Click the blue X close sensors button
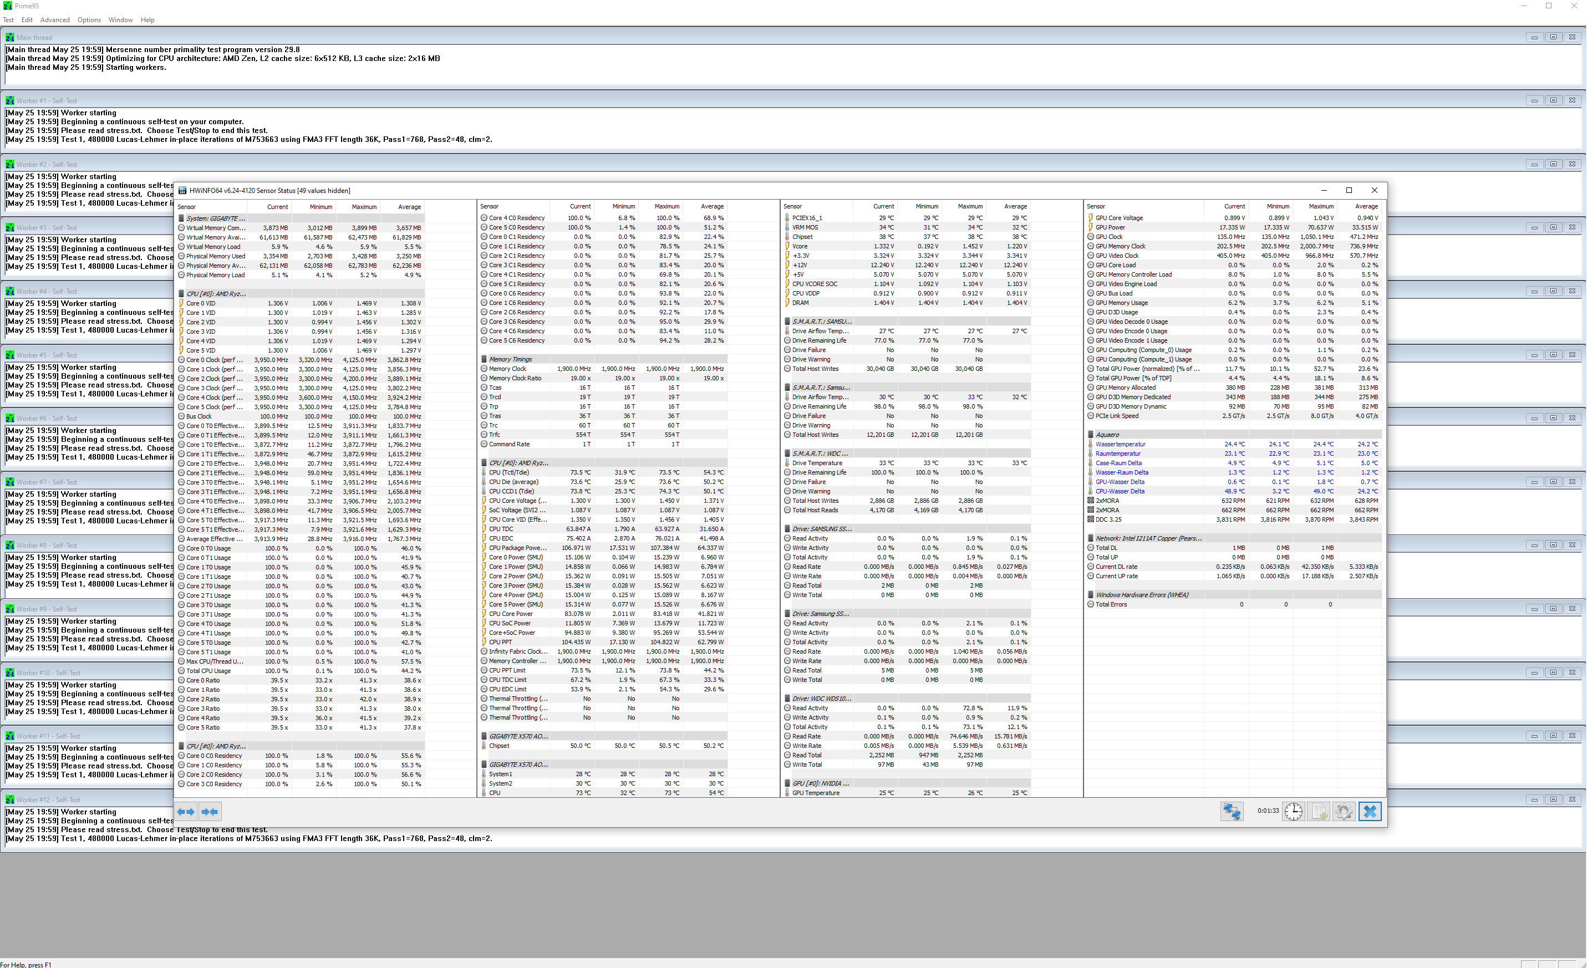Viewport: 1587px width, 968px height. pyautogui.click(x=1370, y=812)
